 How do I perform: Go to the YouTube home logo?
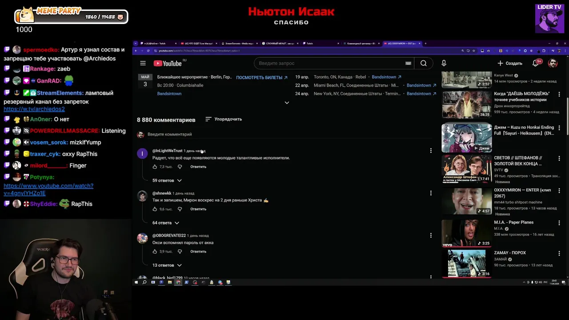click(x=168, y=63)
